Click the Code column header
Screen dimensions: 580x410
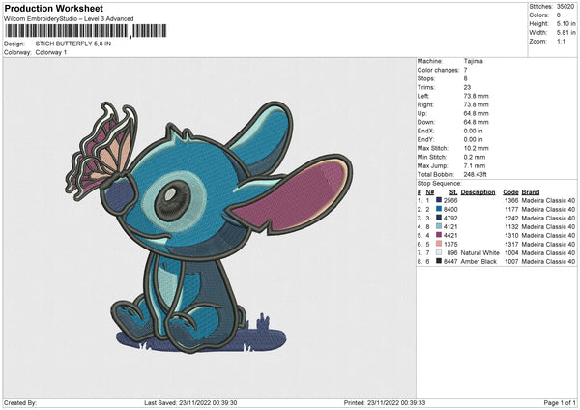click(510, 192)
